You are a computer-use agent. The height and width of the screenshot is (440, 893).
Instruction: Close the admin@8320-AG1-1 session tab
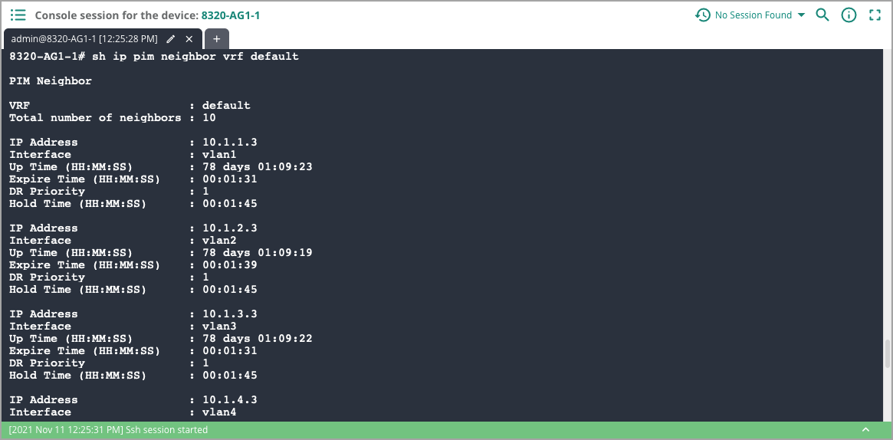189,38
